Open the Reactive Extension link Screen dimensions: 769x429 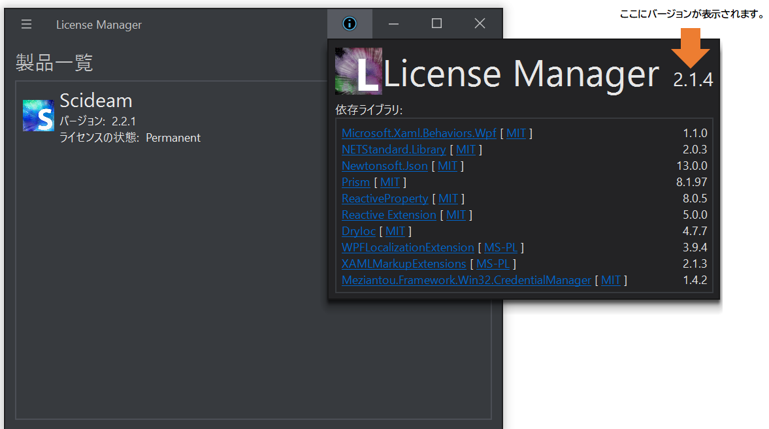coord(389,215)
